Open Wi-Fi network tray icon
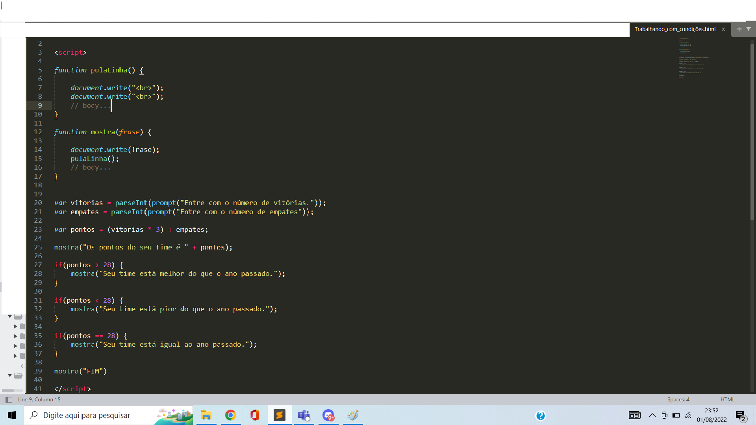756x425 pixels. pos(688,415)
